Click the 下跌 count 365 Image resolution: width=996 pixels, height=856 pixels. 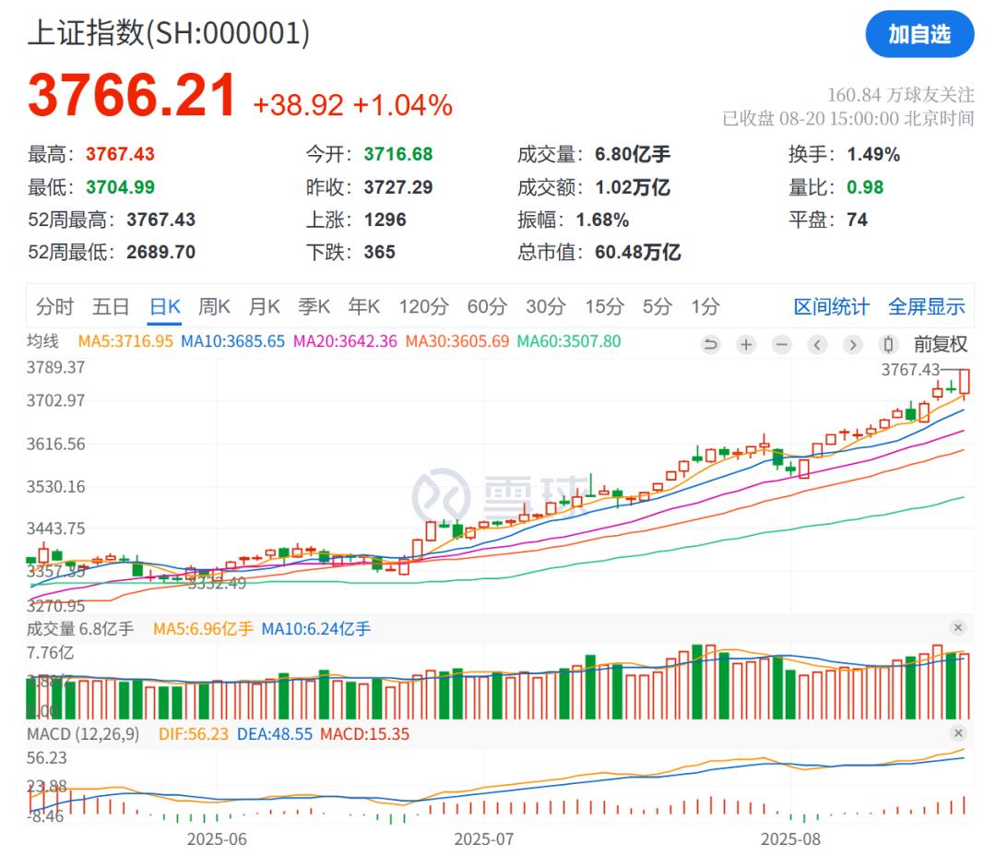[379, 253]
